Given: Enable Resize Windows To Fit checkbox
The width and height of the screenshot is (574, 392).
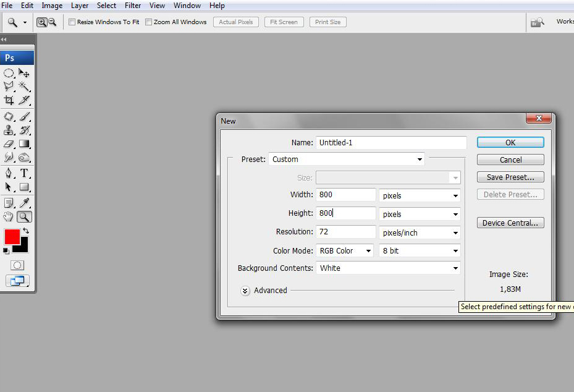Looking at the screenshot, I should pyautogui.click(x=72, y=22).
